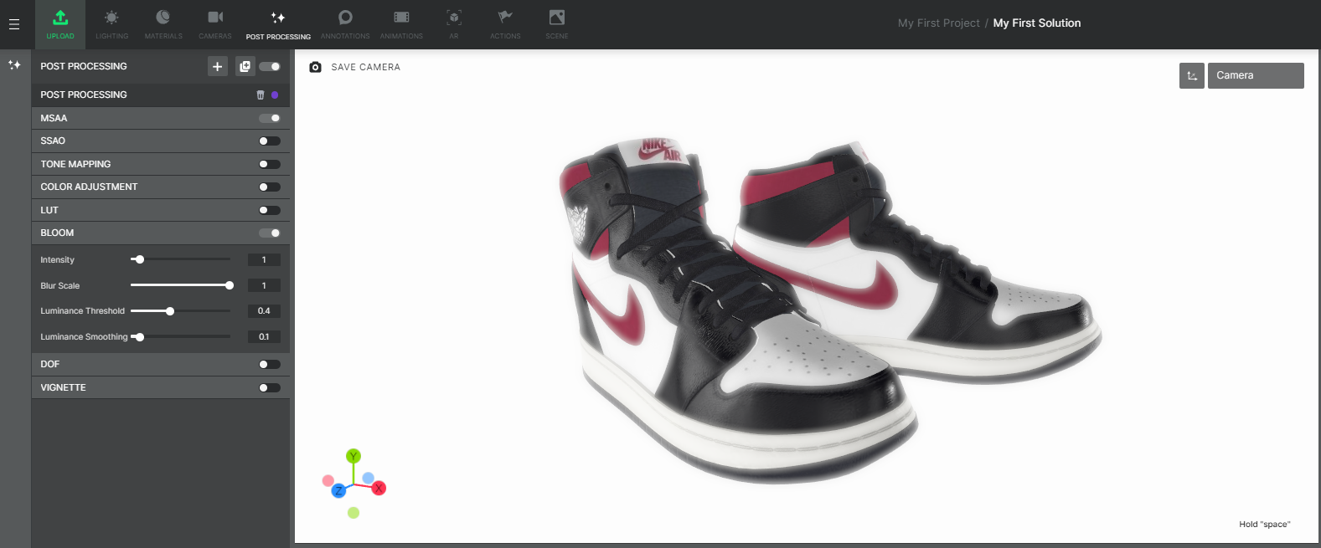Open the Materials tab

pyautogui.click(x=163, y=24)
